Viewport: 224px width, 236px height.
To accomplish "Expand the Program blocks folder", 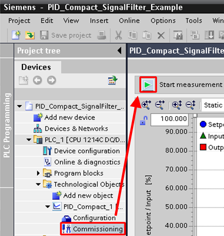I will (x=38, y=173).
